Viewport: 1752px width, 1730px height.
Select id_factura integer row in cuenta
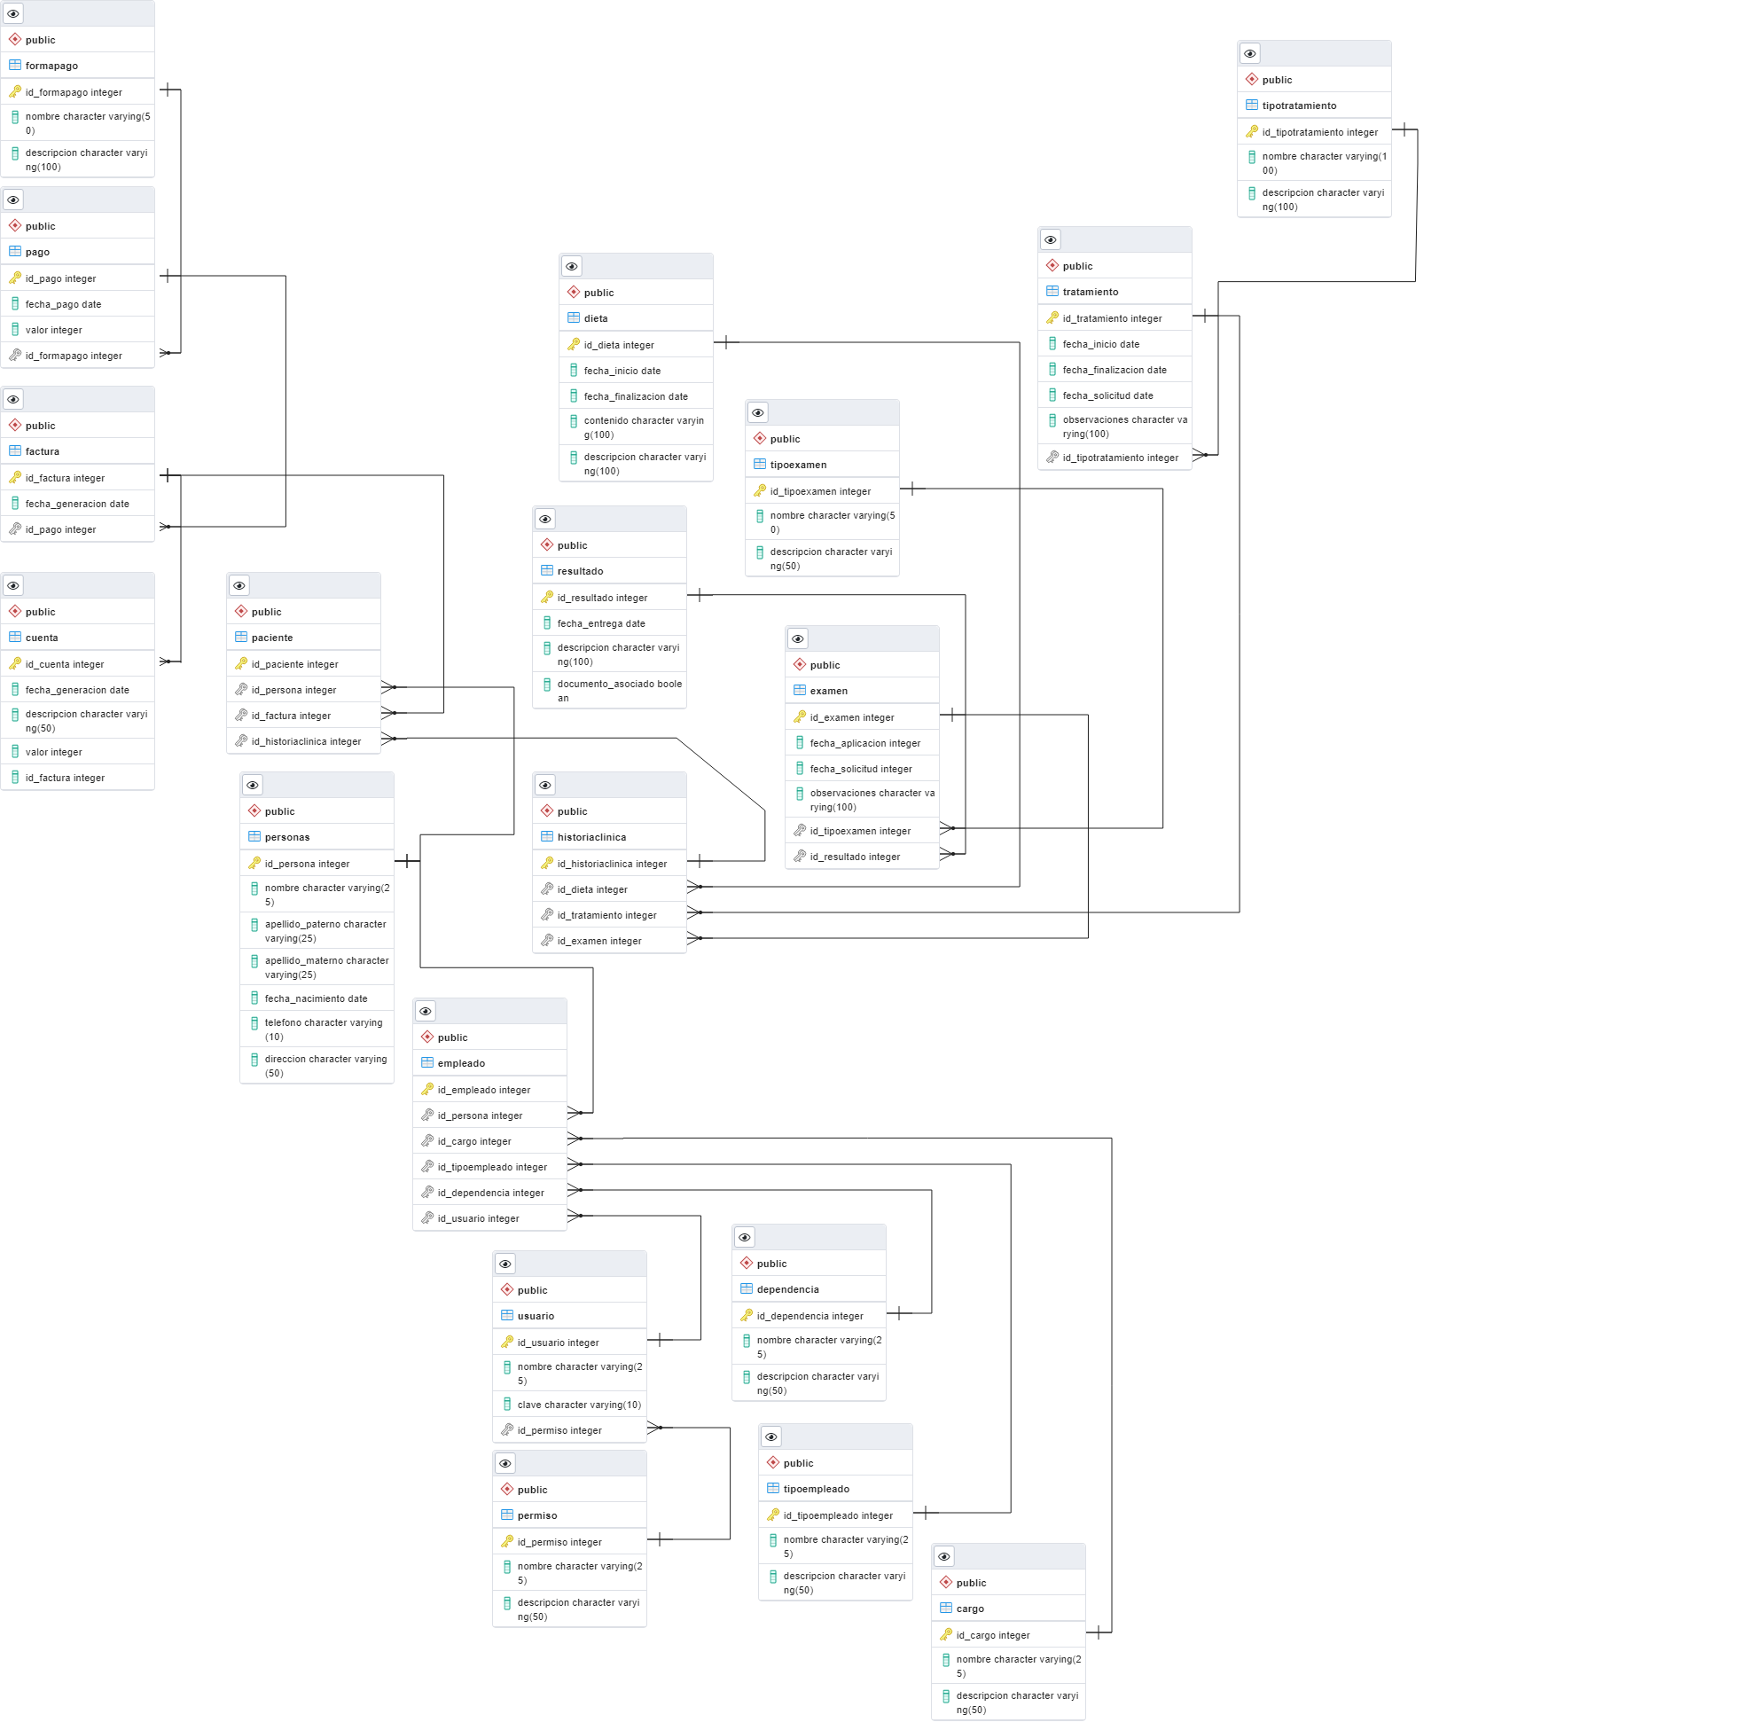coord(65,778)
